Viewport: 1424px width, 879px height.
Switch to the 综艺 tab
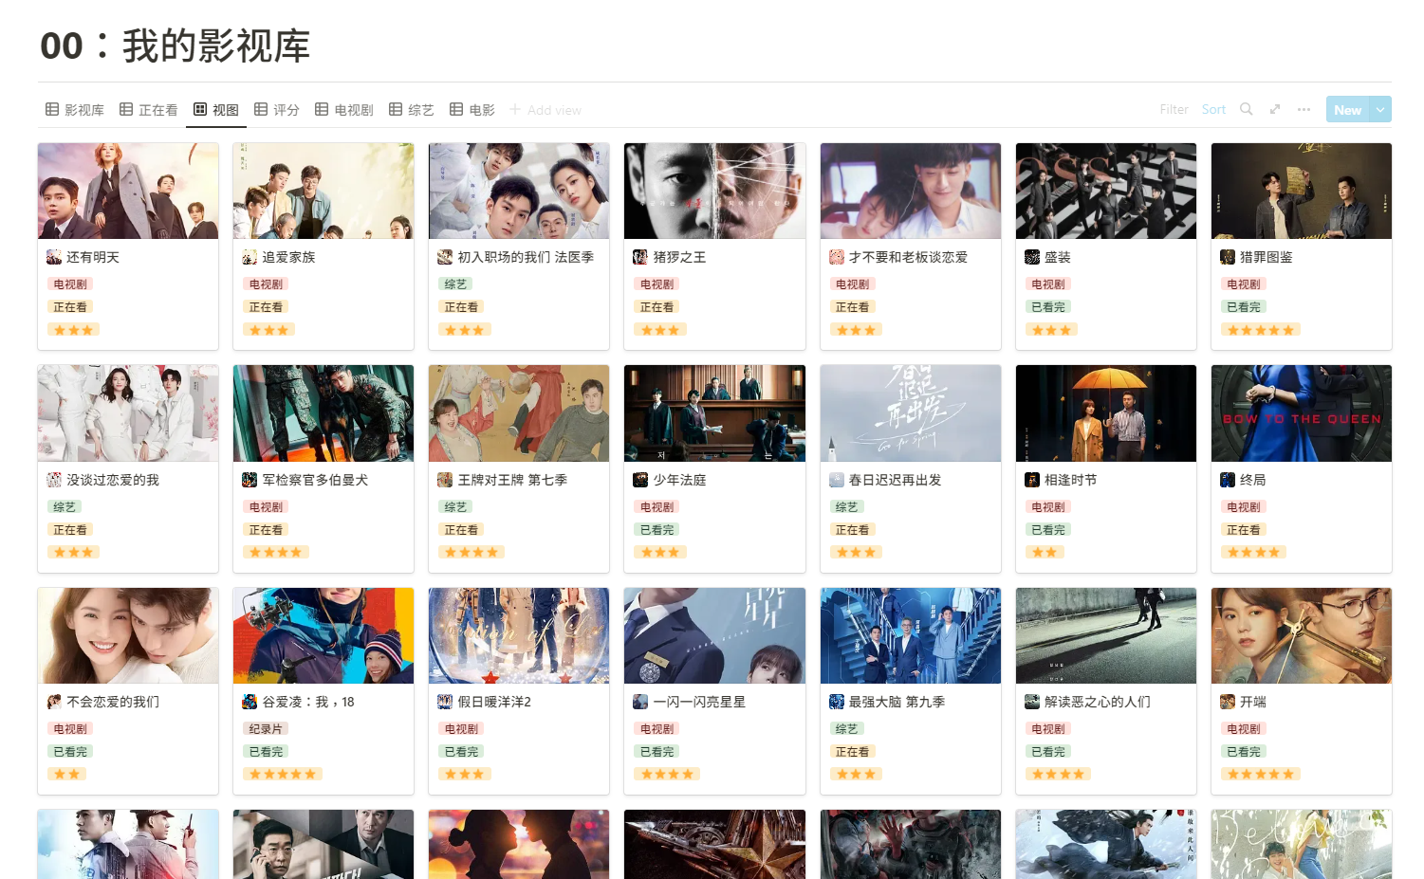412,110
